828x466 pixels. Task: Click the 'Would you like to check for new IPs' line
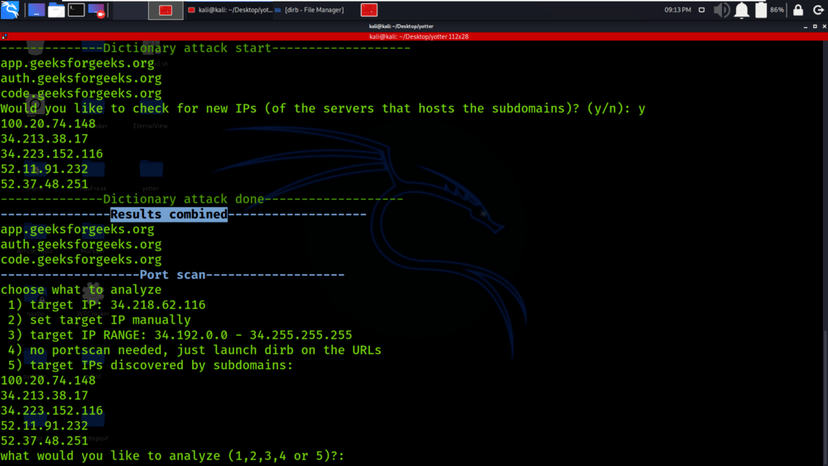click(x=323, y=108)
